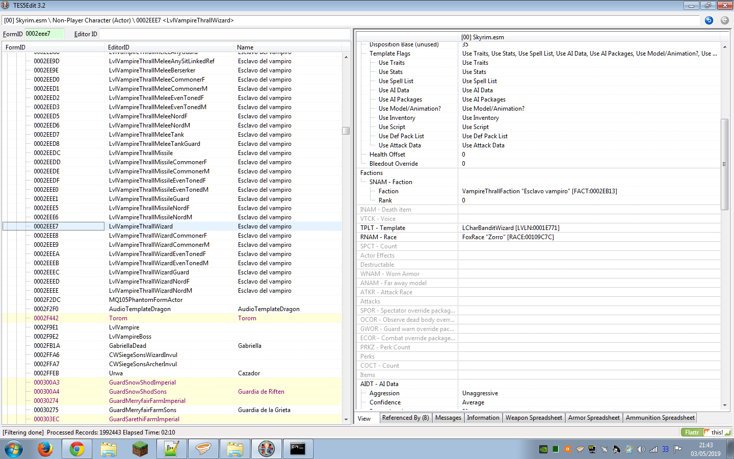Open the Weapon Spreadsheet tab
Screen dimensions: 734x459
[x=534, y=418]
